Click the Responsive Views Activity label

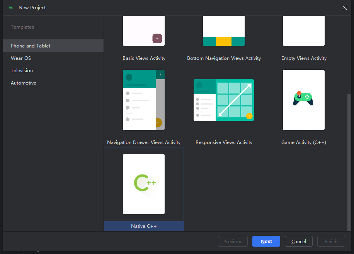click(x=224, y=142)
